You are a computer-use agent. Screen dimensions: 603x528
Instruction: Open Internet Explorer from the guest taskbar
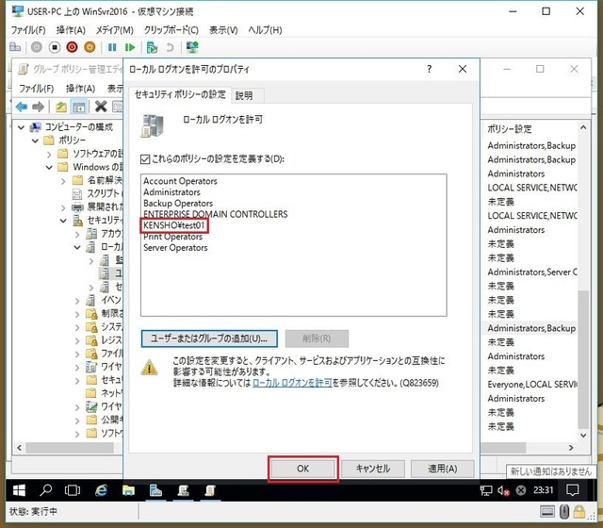[101, 490]
